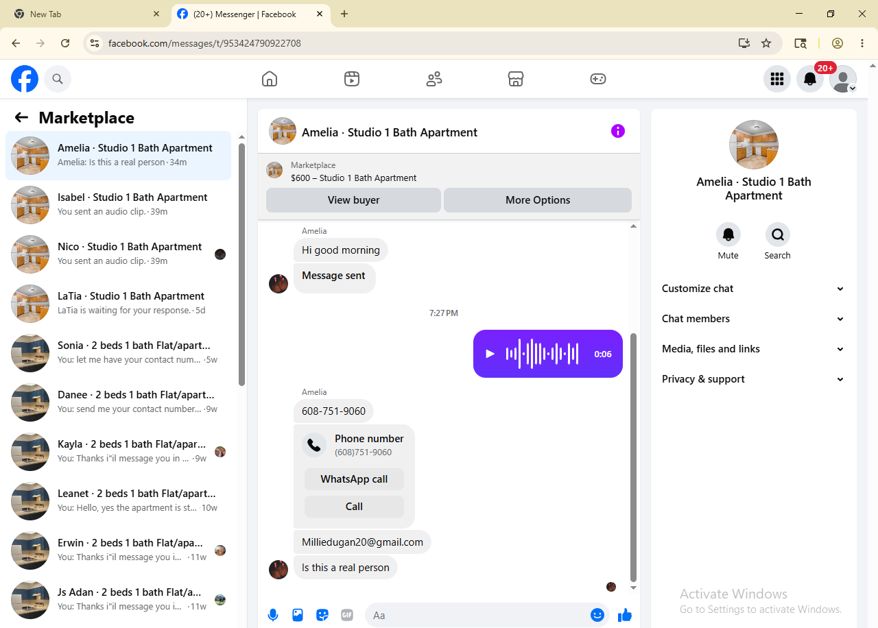Click the Facebook logo
Screen dimensions: 878x628
point(25,79)
